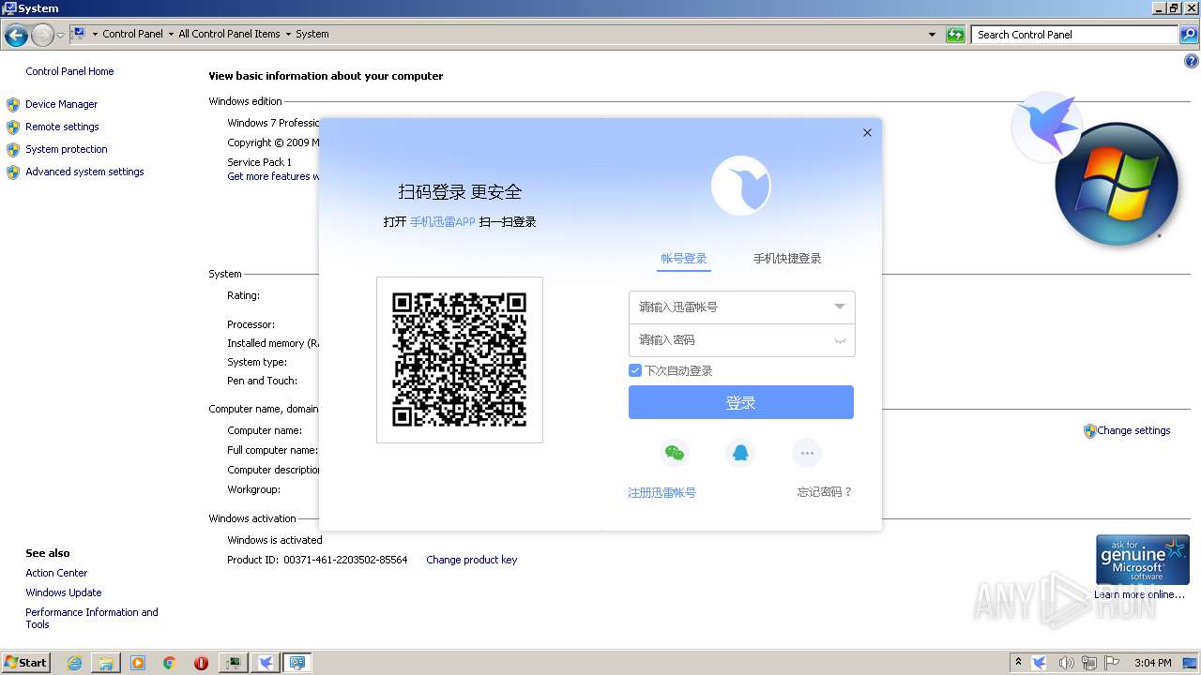Click the Xunlei floating bird icon on desktop
Image resolution: width=1201 pixels, height=675 pixels.
point(1047,126)
